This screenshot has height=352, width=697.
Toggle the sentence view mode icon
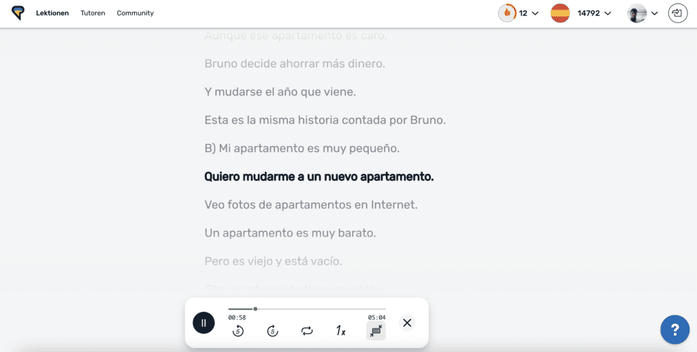376,331
